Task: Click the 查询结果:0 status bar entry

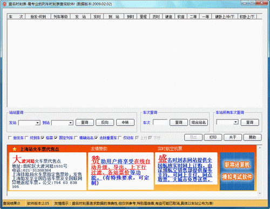Action: pos(11,203)
